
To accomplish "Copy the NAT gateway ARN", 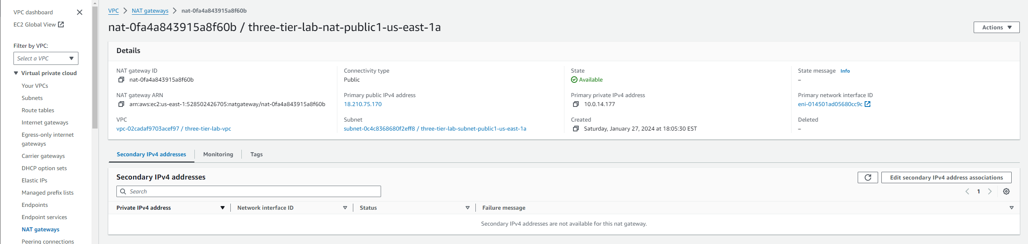I will (121, 104).
